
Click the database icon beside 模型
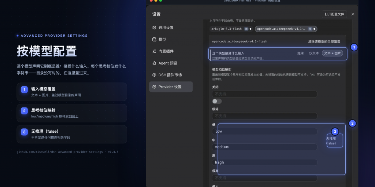154,39
